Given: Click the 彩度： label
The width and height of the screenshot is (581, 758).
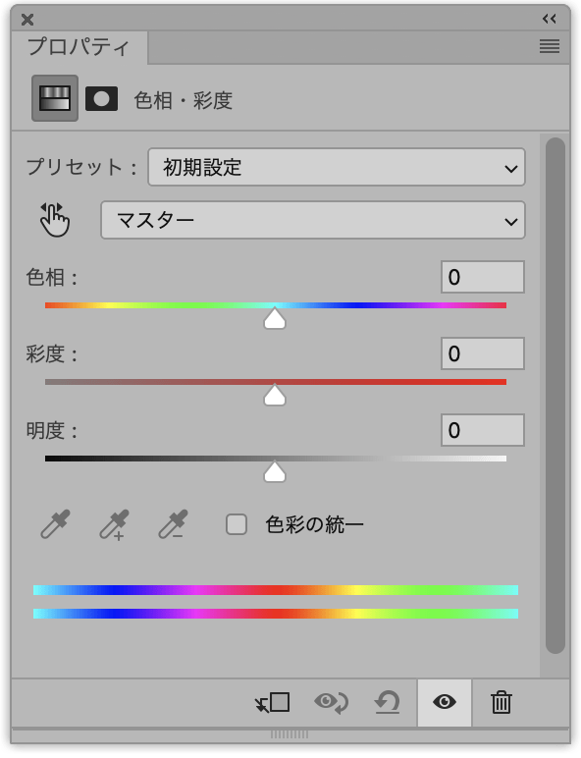Looking at the screenshot, I should tap(51, 353).
